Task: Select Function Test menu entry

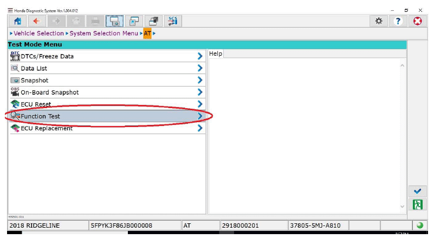Action: point(107,116)
